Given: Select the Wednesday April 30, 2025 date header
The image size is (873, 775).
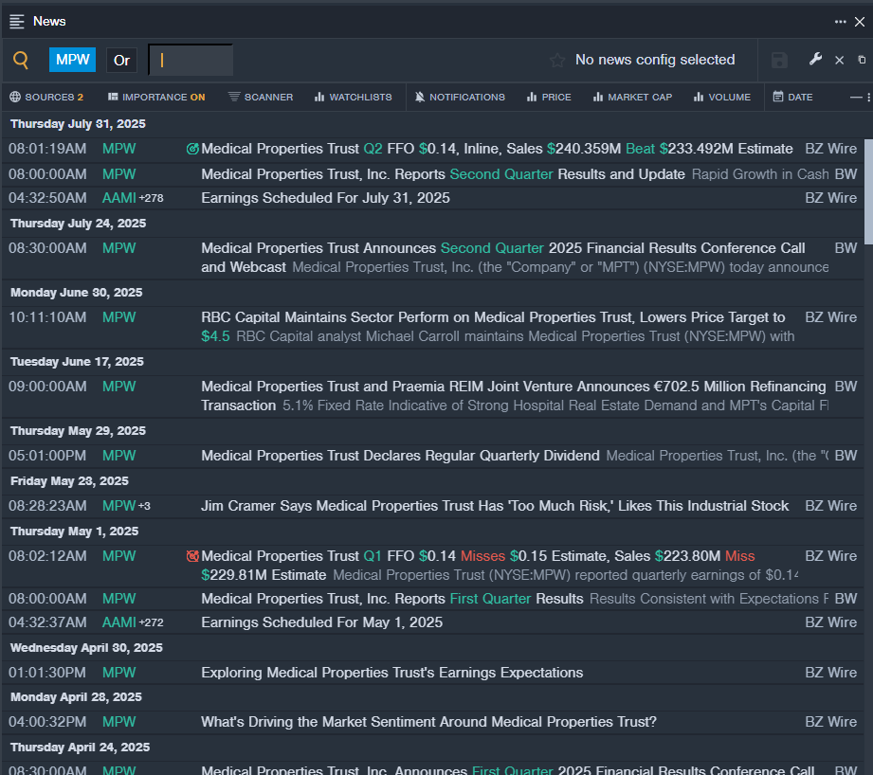Looking at the screenshot, I should click(x=86, y=648).
